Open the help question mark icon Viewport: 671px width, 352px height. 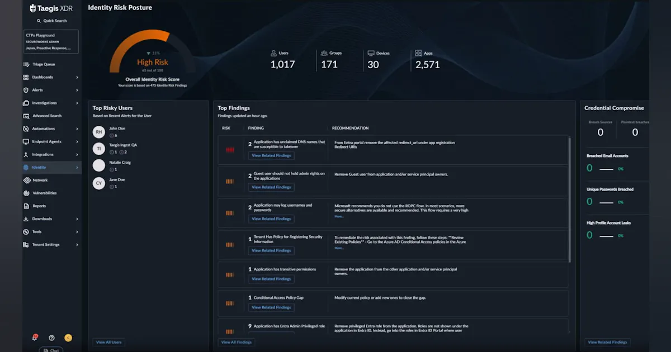pos(51,337)
